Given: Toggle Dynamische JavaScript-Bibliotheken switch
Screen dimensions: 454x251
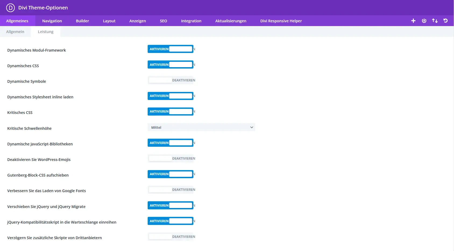Looking at the screenshot, I should point(171,143).
